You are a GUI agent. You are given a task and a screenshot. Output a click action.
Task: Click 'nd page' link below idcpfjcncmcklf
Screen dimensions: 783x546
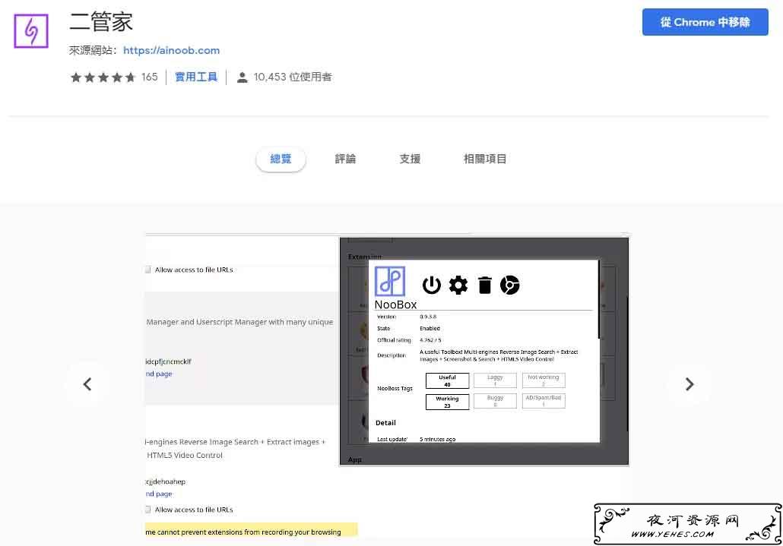tap(159, 374)
